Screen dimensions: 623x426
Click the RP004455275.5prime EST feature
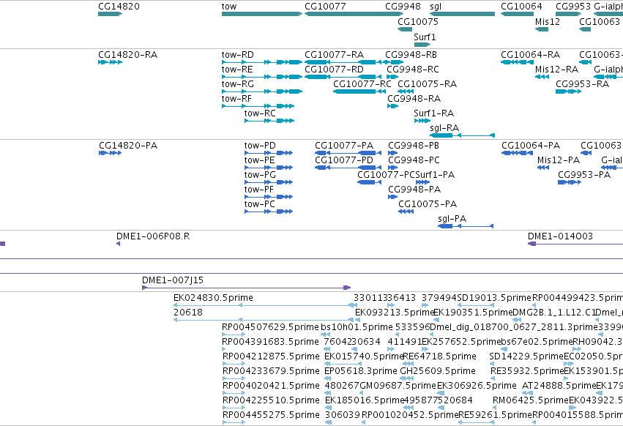tap(234, 423)
